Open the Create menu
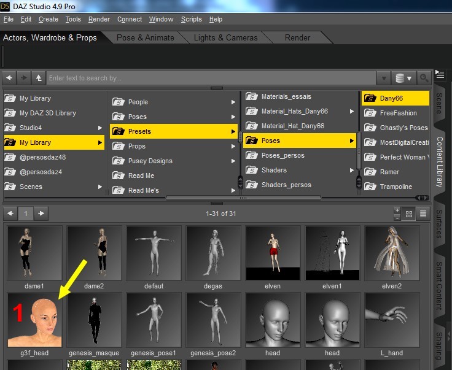Screen dimensions: 452x370 pyautogui.click(x=49, y=19)
